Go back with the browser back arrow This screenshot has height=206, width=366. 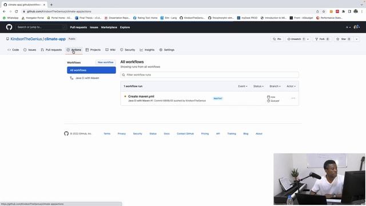coord(4,11)
